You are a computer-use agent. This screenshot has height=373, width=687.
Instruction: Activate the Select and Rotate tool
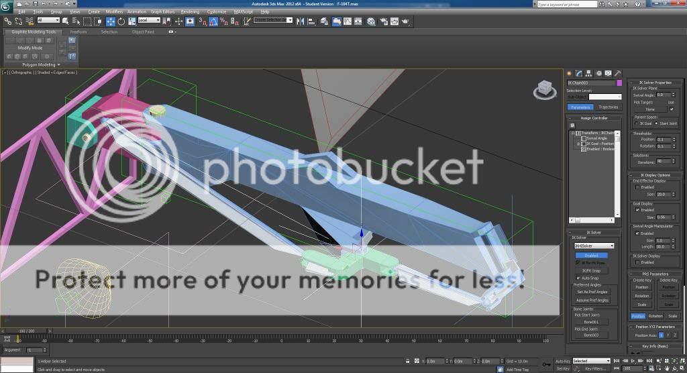click(121, 21)
